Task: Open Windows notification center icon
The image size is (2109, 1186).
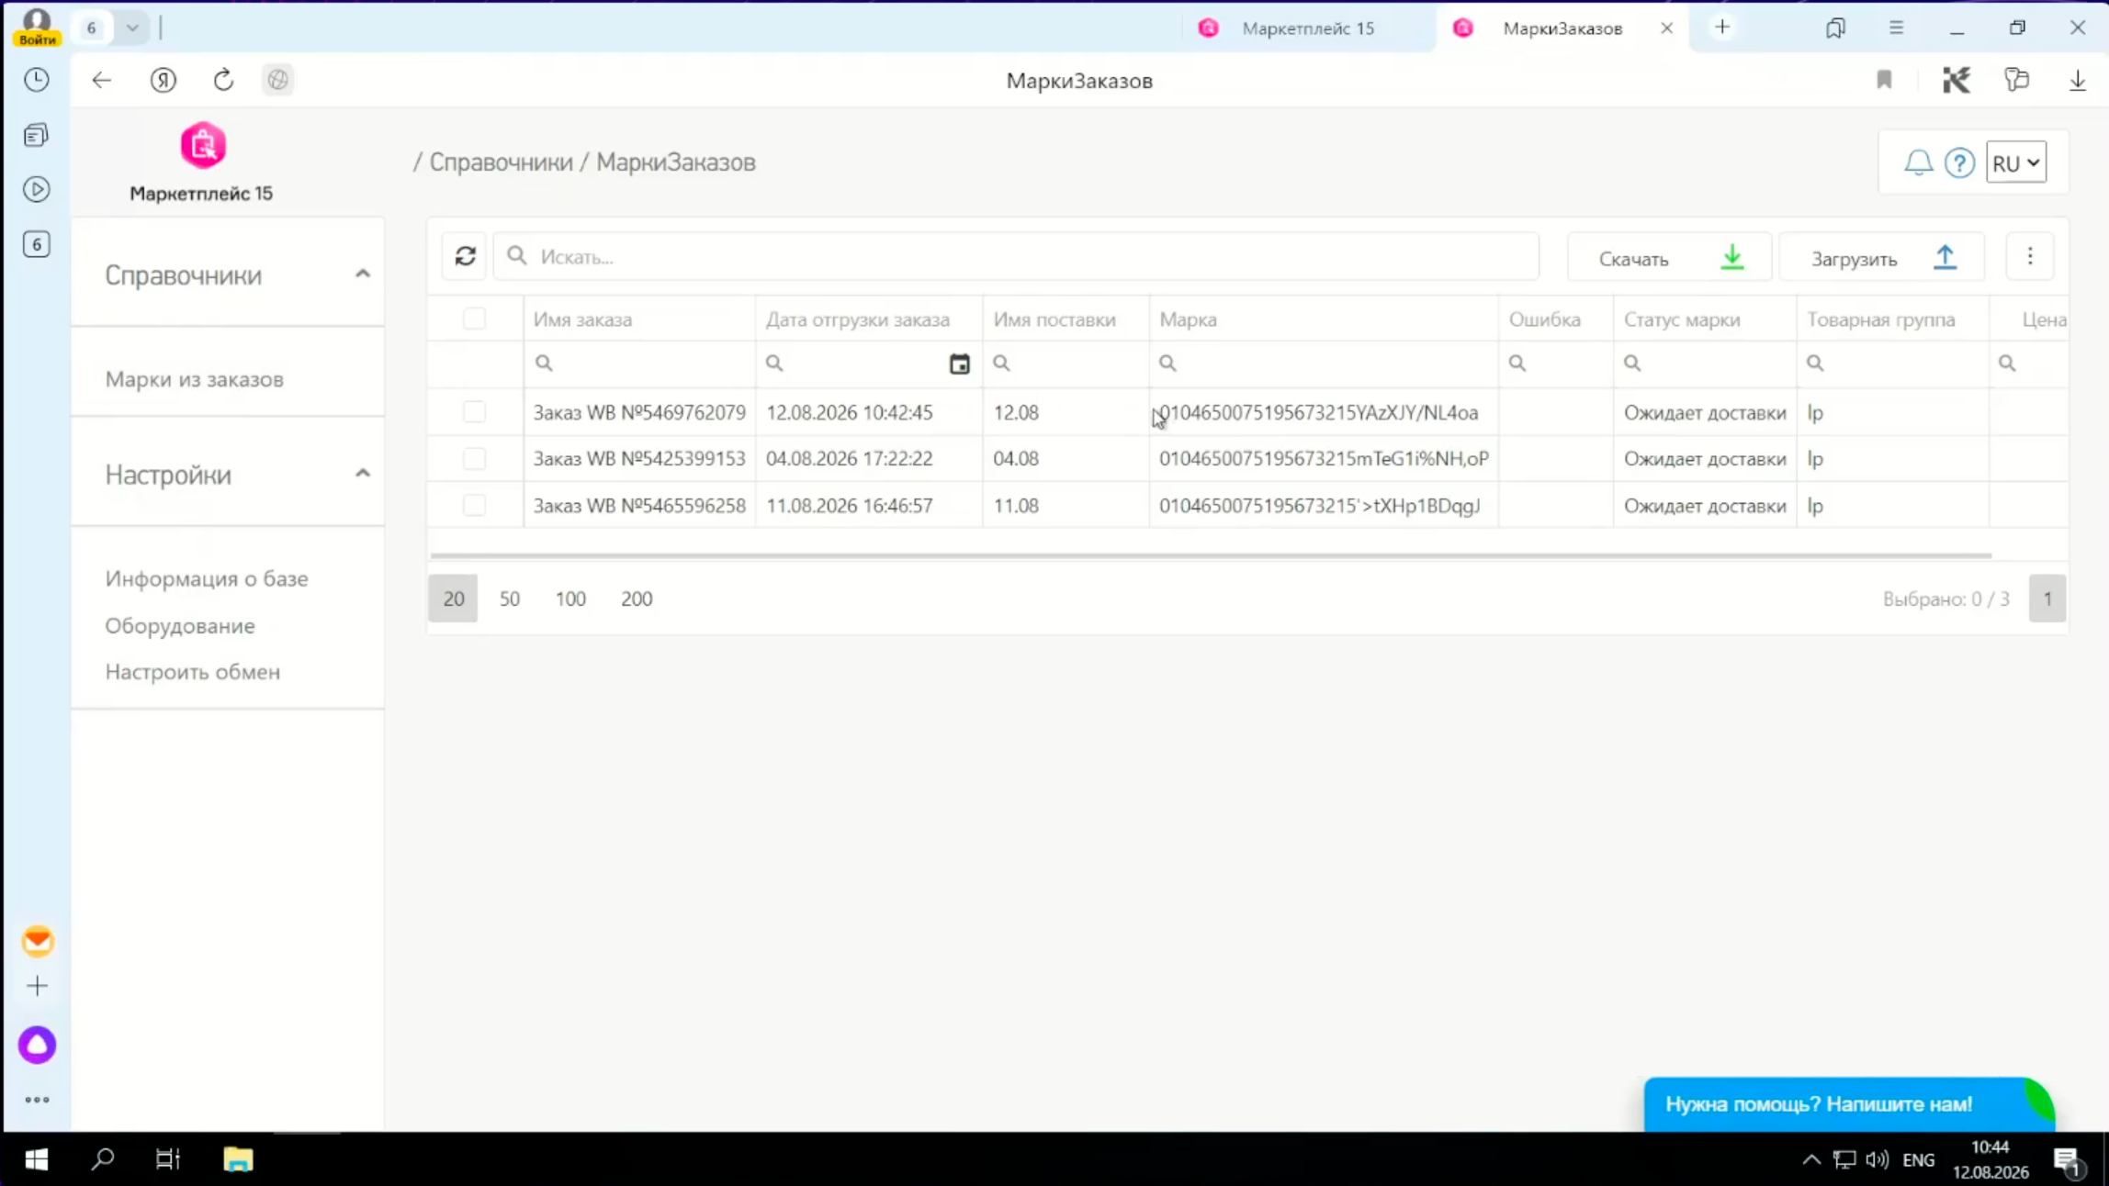Action: coord(2068,1161)
